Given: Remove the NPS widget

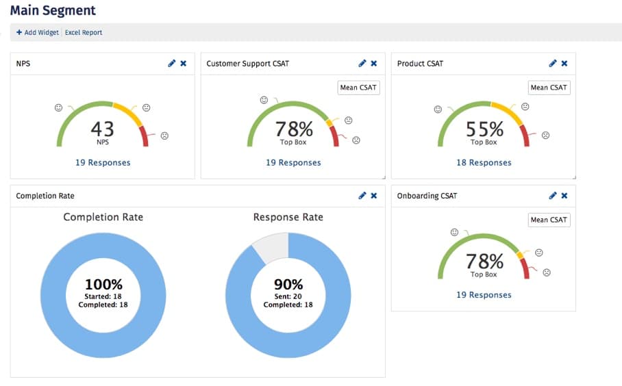Looking at the screenshot, I should point(184,64).
